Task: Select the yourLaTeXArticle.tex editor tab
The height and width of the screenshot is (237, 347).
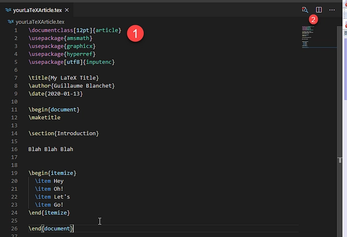Action: coord(37,10)
